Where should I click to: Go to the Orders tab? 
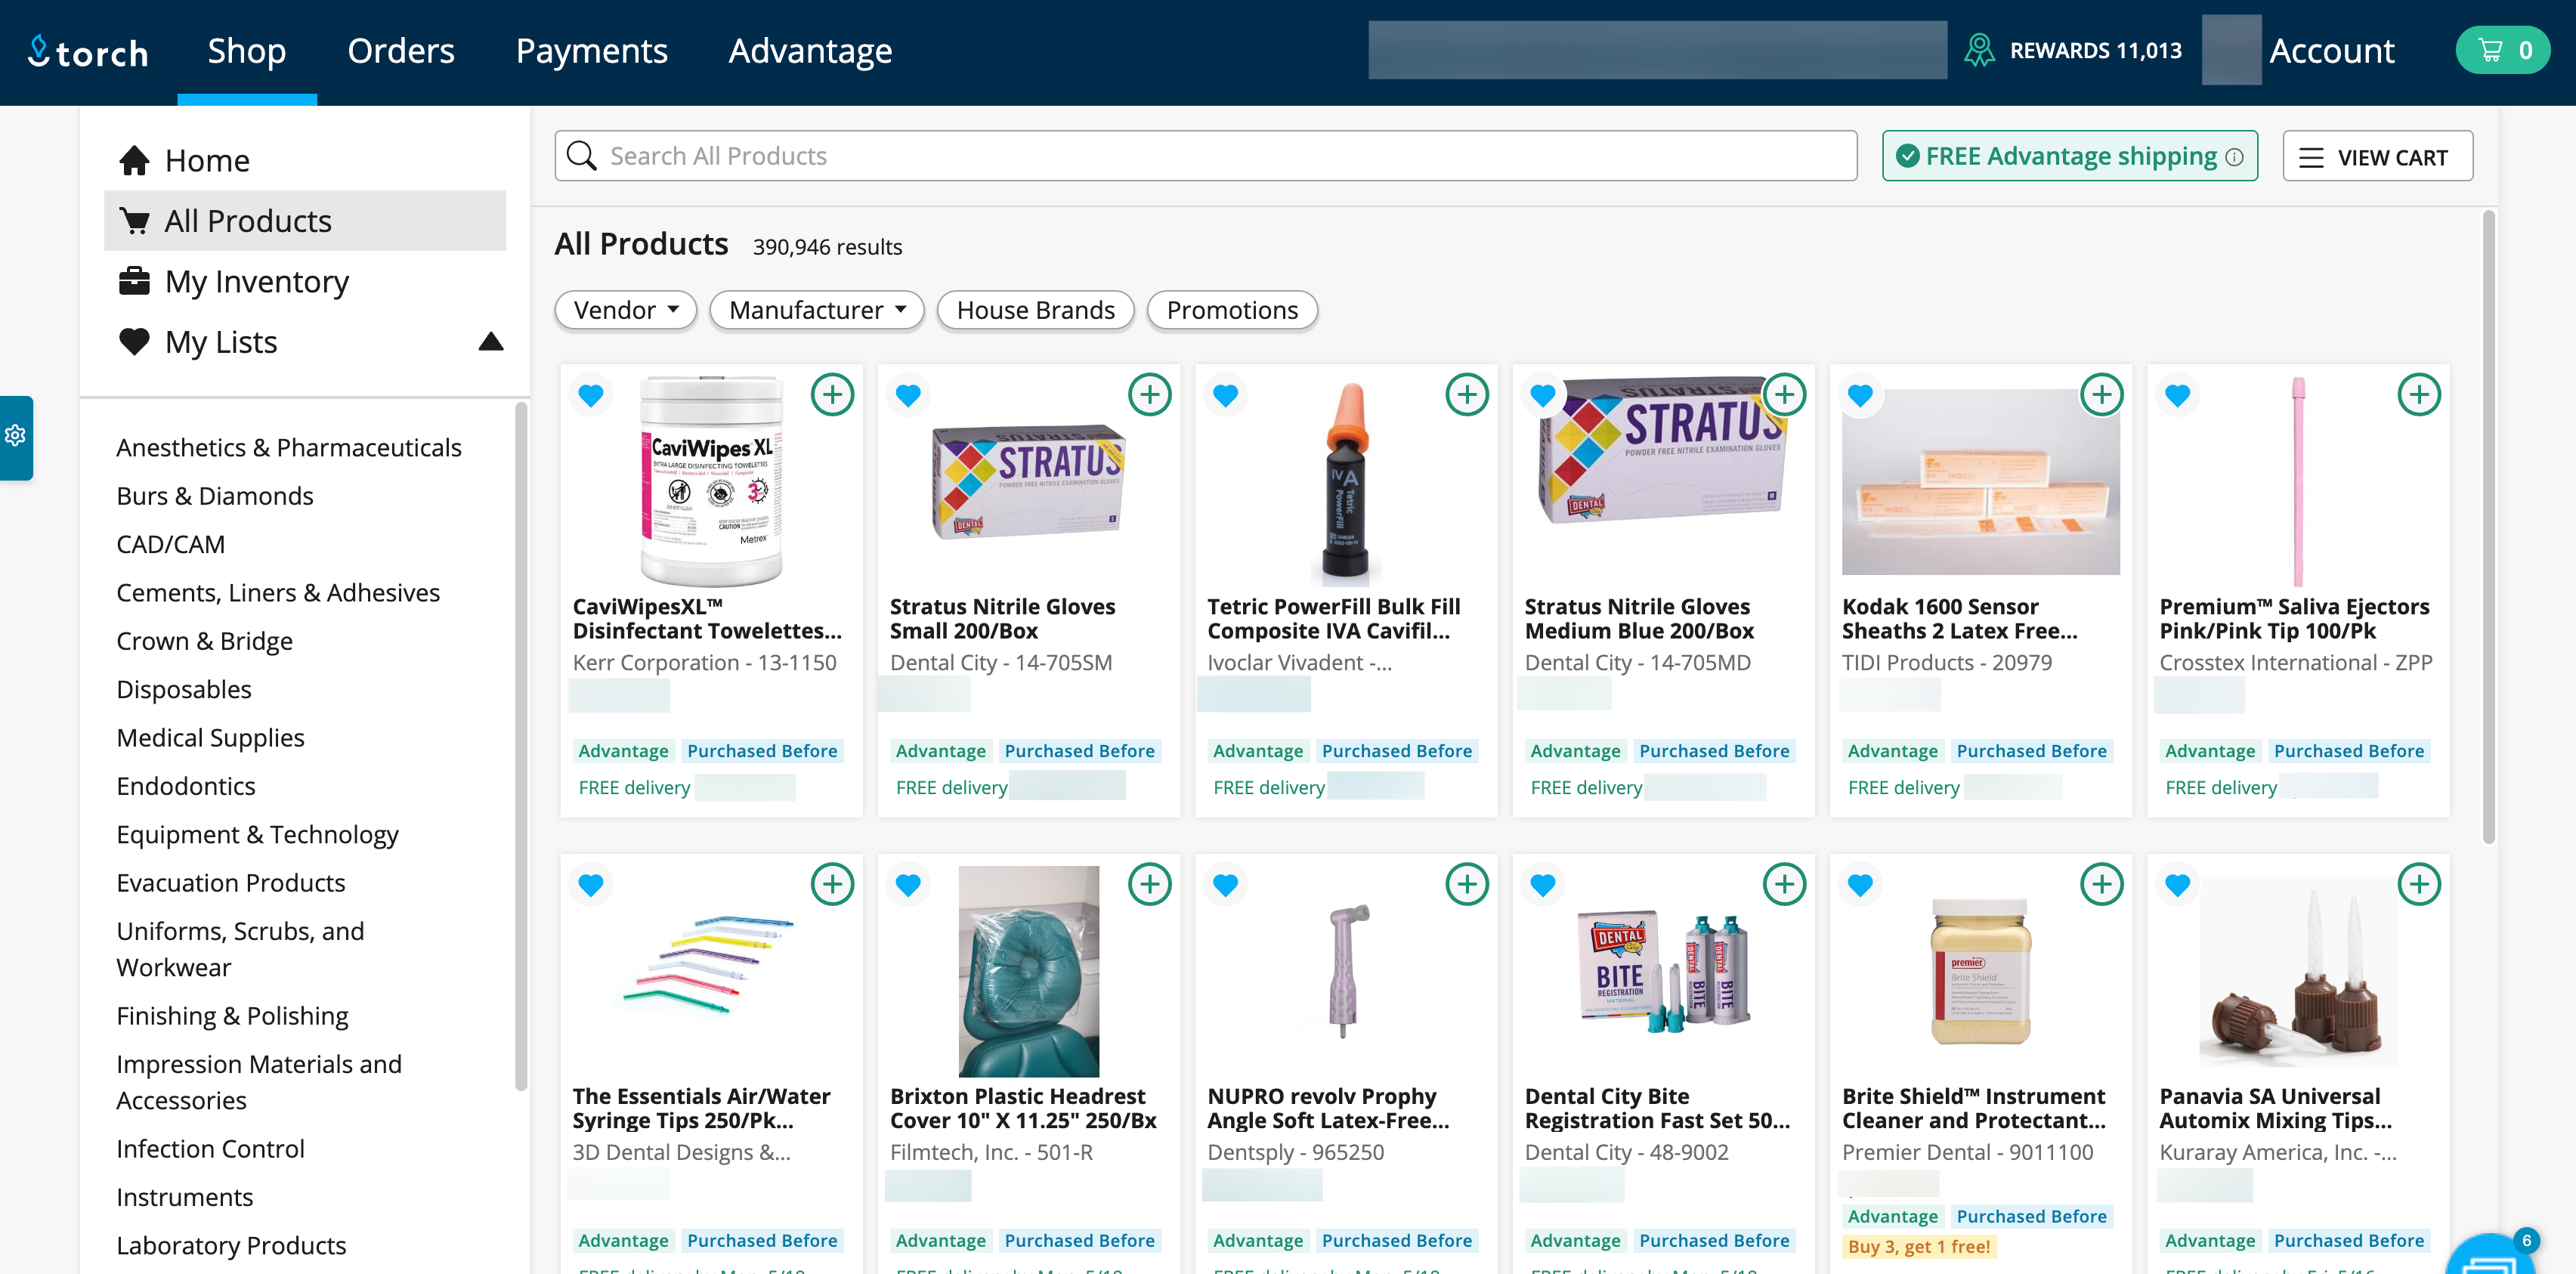(400, 51)
